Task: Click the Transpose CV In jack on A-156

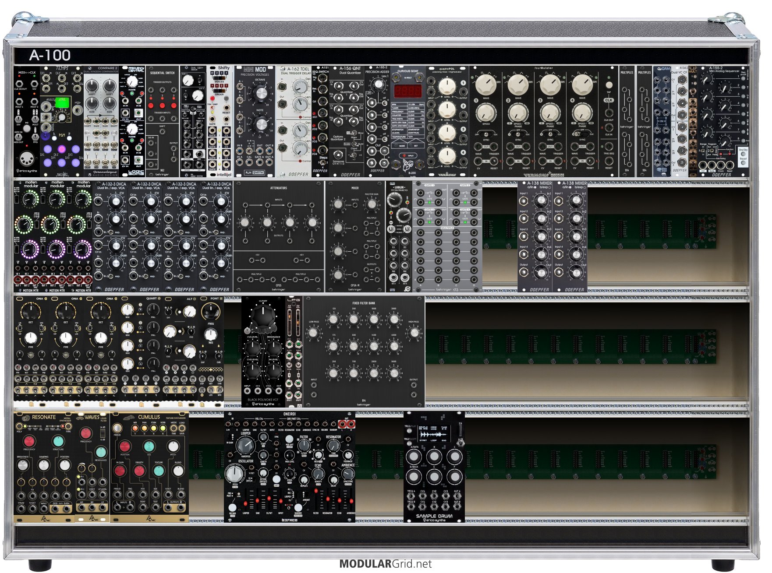Action: point(338,155)
